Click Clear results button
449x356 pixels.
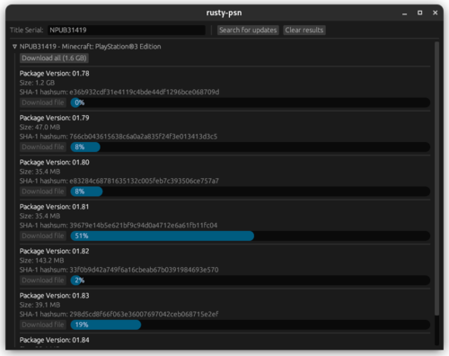click(304, 30)
